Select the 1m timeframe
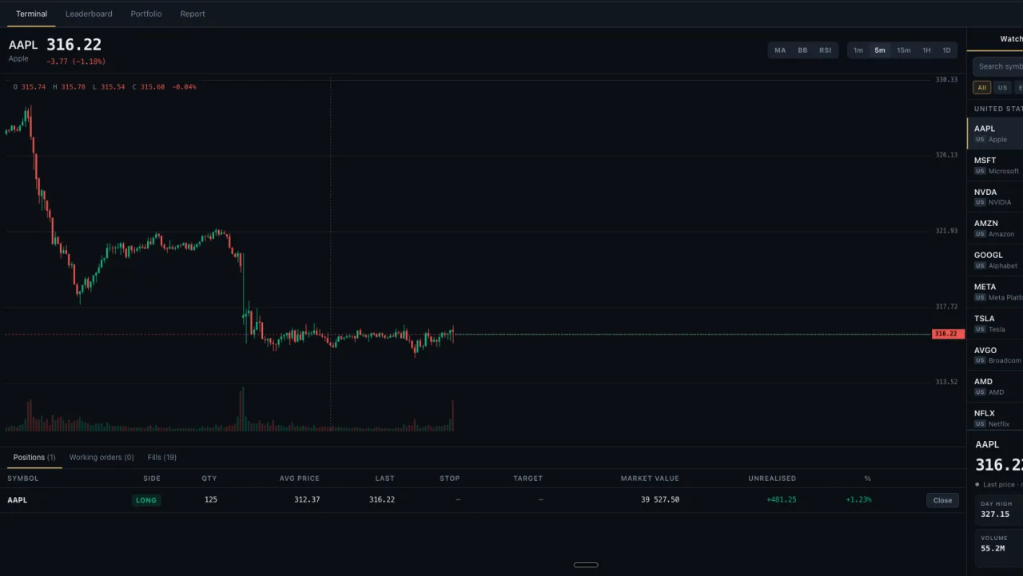Screen dimensions: 1023x576 point(858,50)
